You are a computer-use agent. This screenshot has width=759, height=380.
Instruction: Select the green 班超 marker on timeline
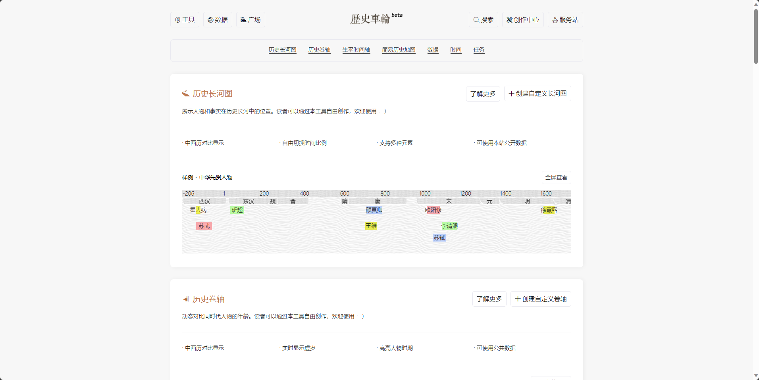coord(237,210)
